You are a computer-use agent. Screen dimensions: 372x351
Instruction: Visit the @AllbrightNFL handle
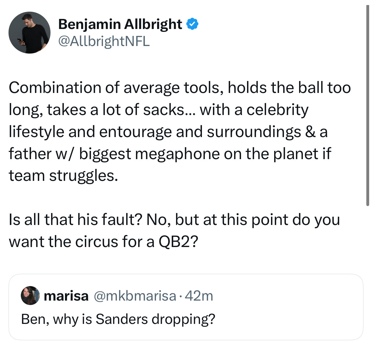104,41
